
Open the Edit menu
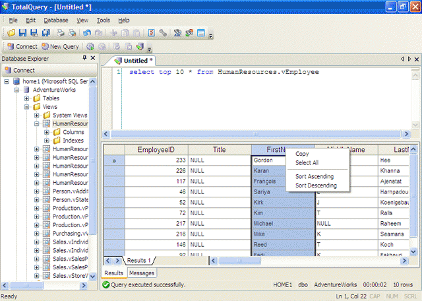pyautogui.click(x=31, y=20)
